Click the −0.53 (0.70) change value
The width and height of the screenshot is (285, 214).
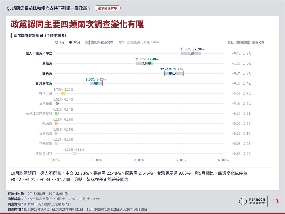[x=242, y=93]
